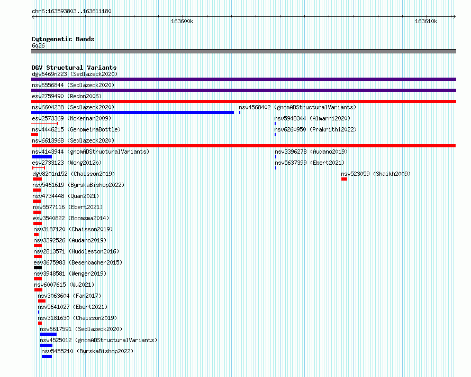Open variant nsv6260950 (Prakrithi2022)
Viewport: 471px width, 377px height.
pyautogui.click(x=315, y=129)
